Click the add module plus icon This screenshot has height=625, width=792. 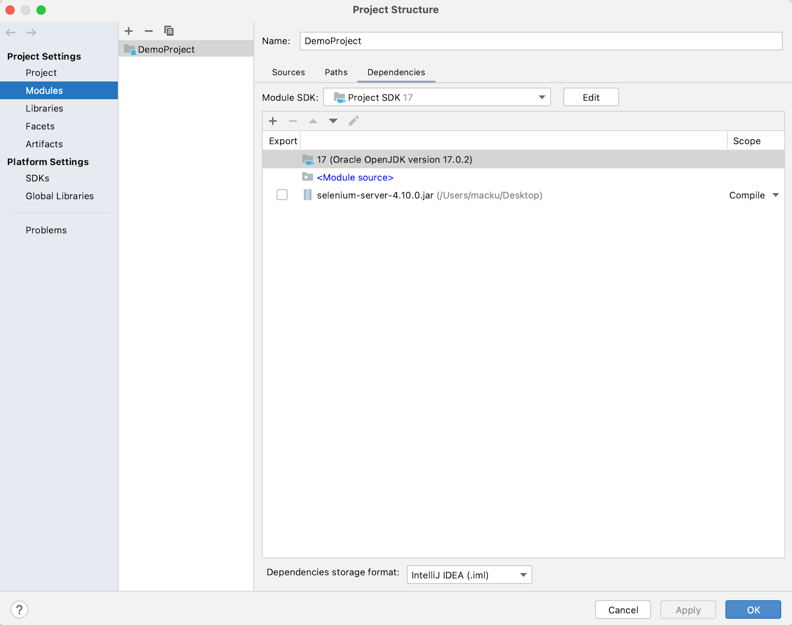pyautogui.click(x=129, y=31)
